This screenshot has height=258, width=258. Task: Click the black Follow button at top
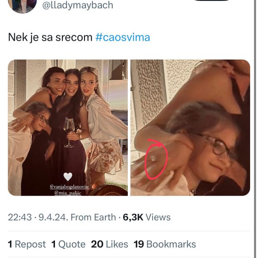[x=212, y=0]
